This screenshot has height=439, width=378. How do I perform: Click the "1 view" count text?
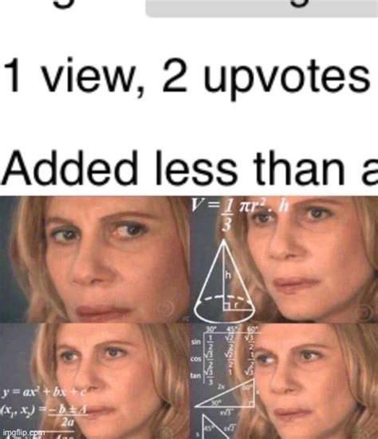click(x=73, y=76)
